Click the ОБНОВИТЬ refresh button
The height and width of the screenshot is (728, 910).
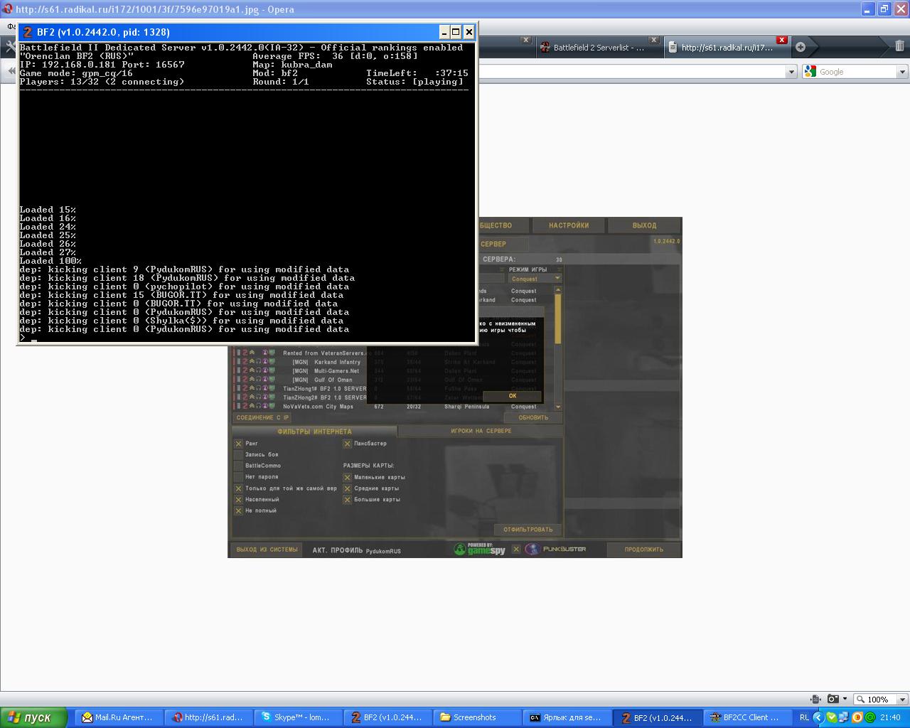[532, 417]
